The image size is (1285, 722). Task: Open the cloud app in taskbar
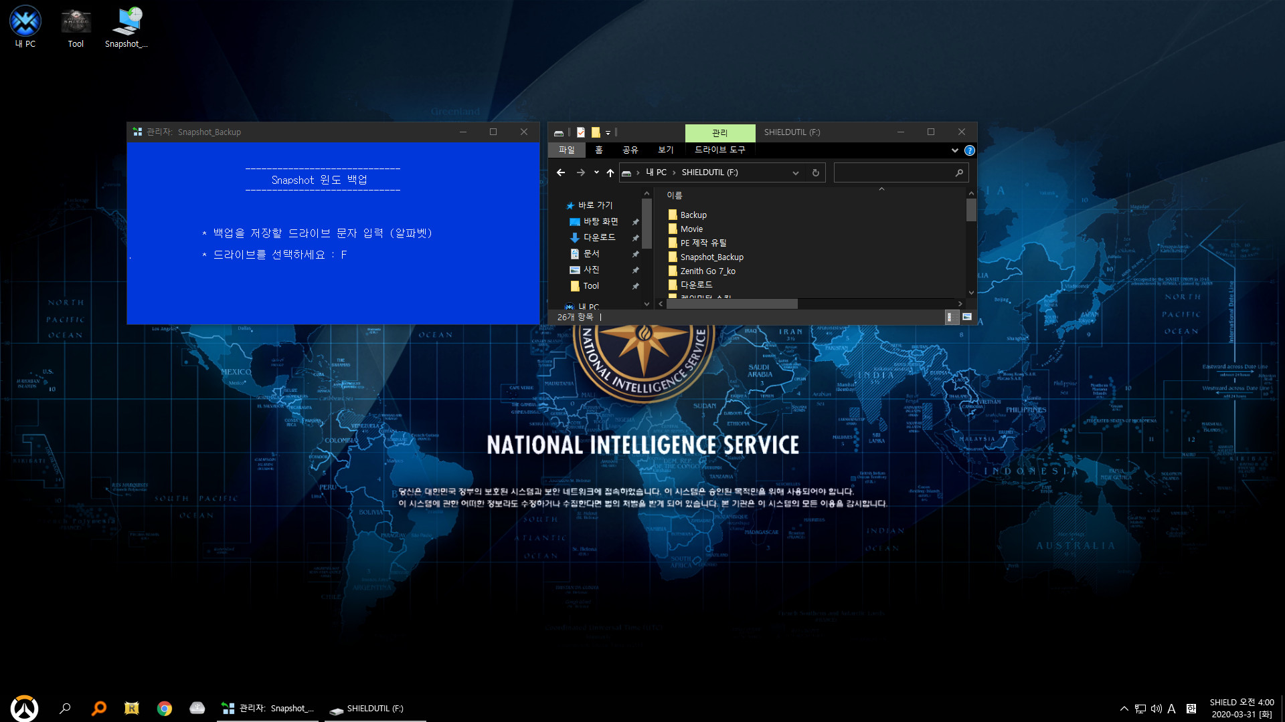pos(197,708)
